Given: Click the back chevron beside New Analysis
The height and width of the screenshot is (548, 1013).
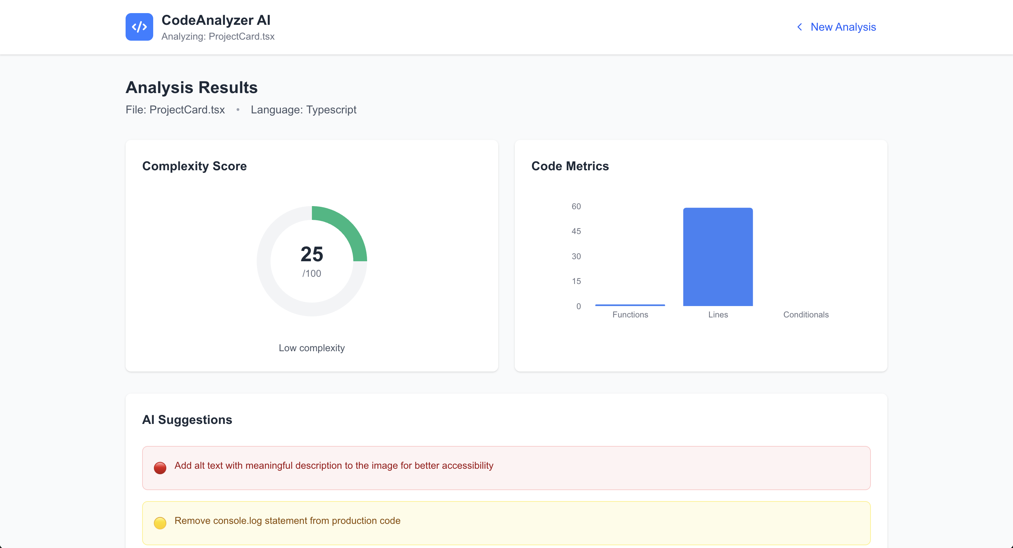Looking at the screenshot, I should (x=799, y=27).
